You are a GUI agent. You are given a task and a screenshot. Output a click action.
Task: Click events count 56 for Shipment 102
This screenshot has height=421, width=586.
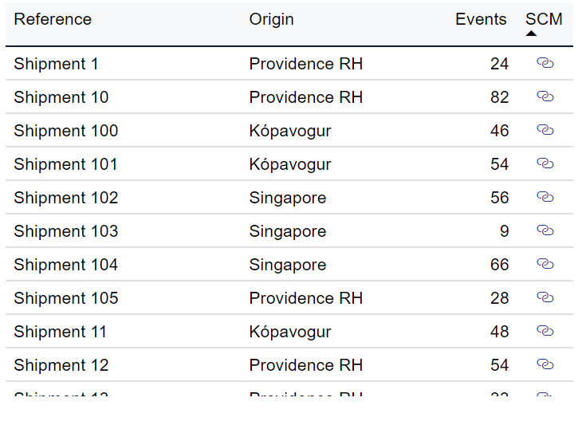(x=499, y=198)
